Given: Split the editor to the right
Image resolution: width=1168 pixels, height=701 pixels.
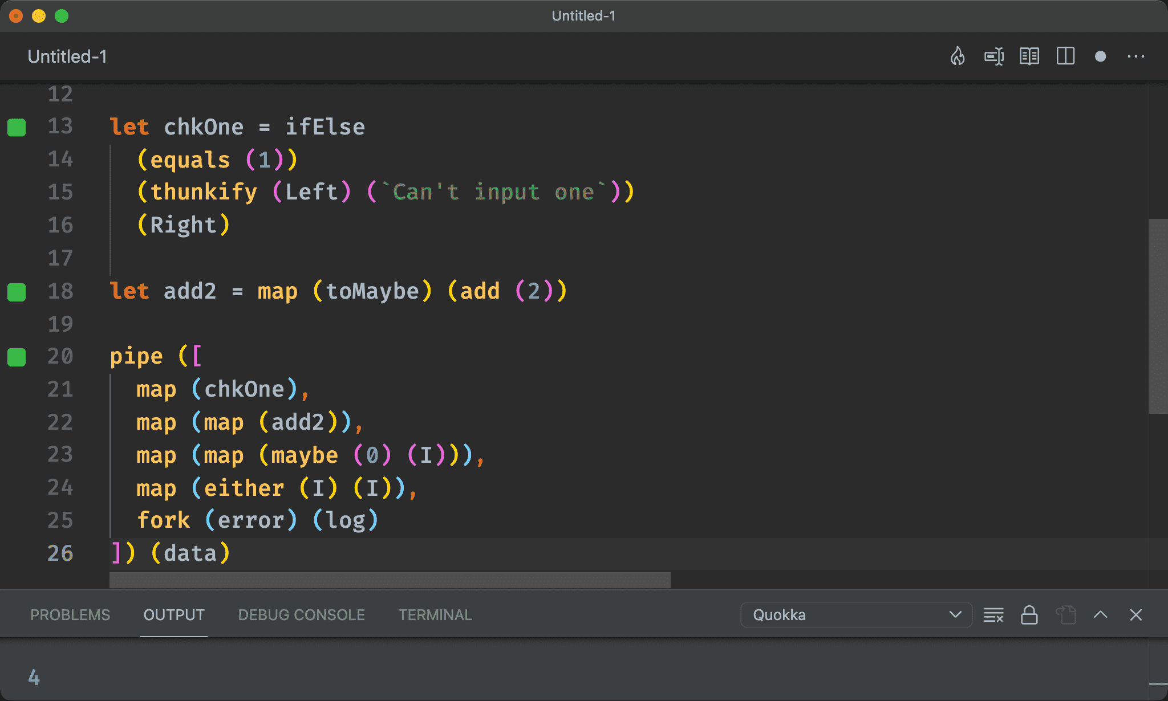Looking at the screenshot, I should coord(1065,56).
